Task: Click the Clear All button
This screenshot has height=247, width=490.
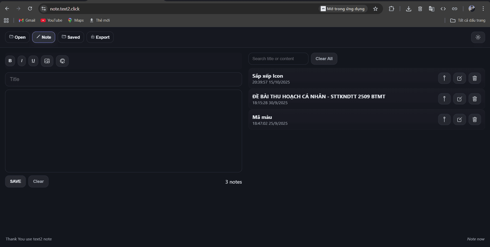Action: point(324,59)
